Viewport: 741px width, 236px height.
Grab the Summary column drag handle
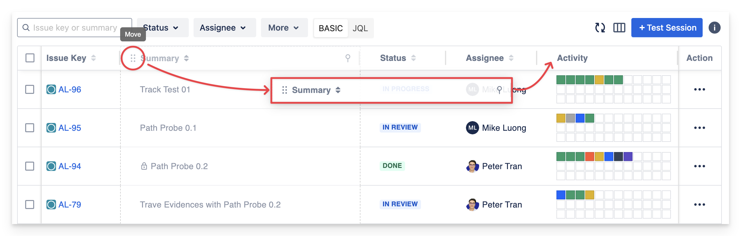pyautogui.click(x=133, y=58)
